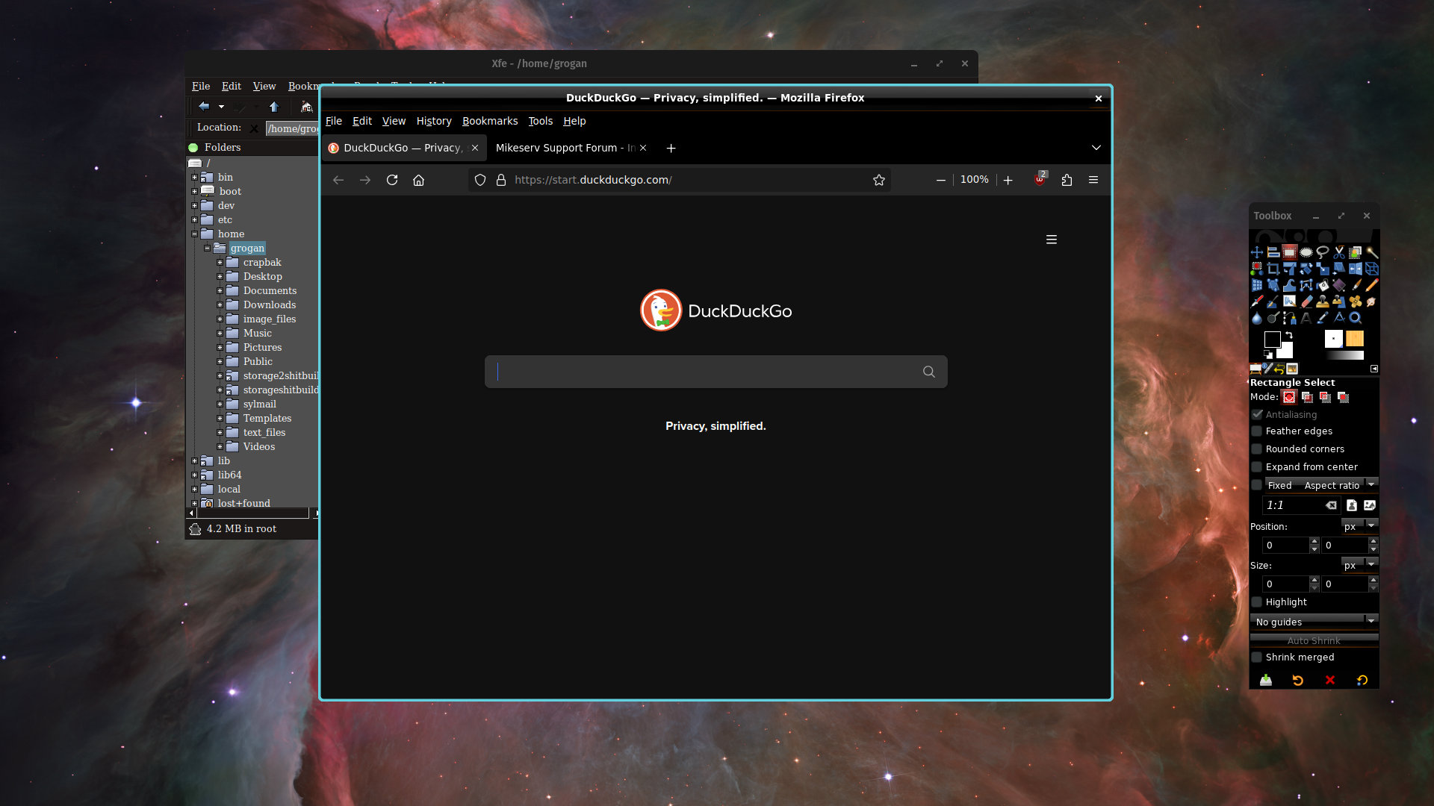This screenshot has height=806, width=1434.
Task: Select the 3D Transform cube tool
Action: [1372, 269]
